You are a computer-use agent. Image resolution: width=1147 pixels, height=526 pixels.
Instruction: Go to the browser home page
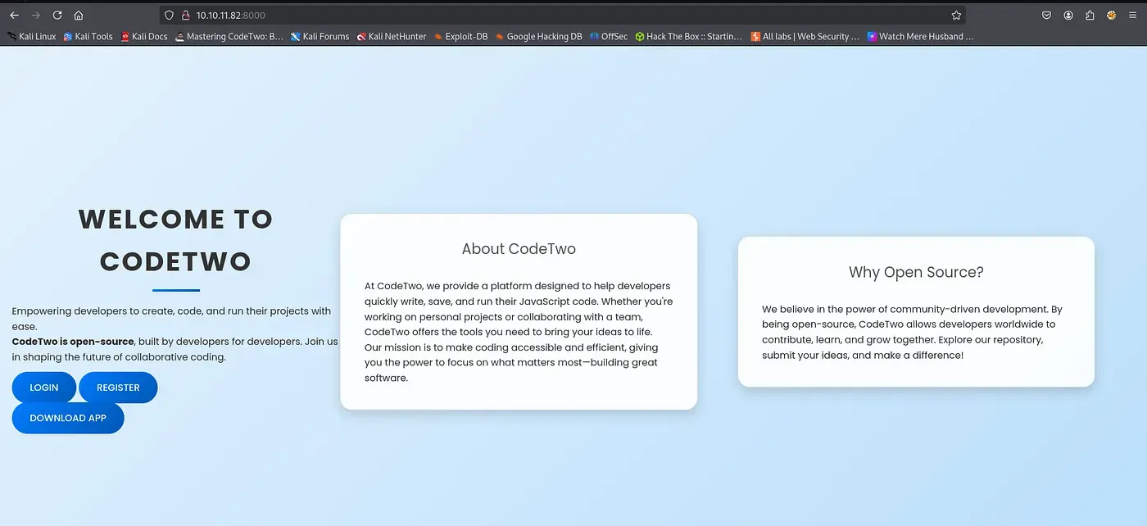pos(79,15)
